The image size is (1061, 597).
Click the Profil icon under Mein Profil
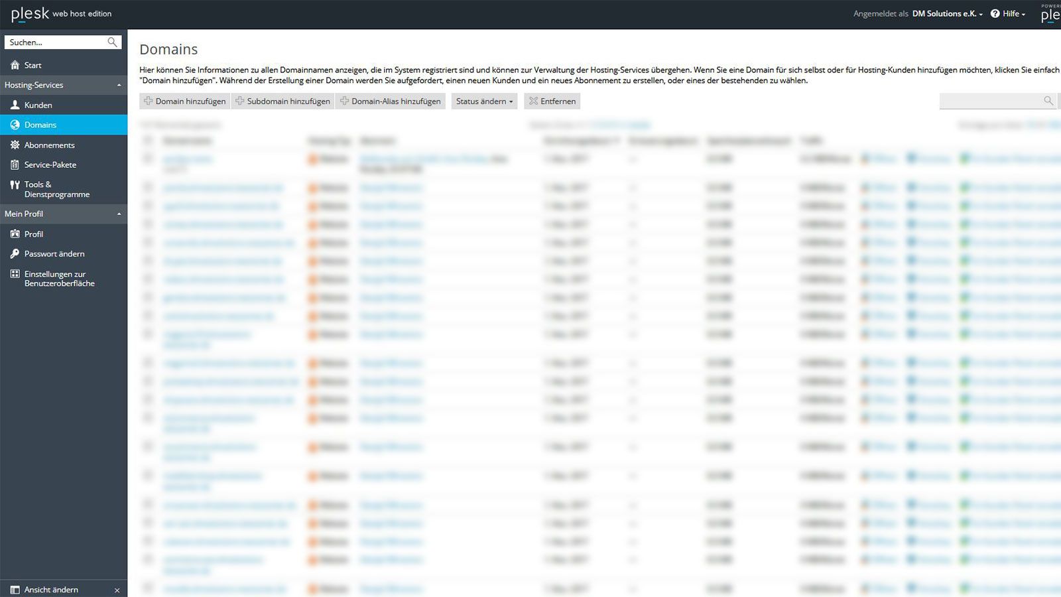[x=15, y=233]
